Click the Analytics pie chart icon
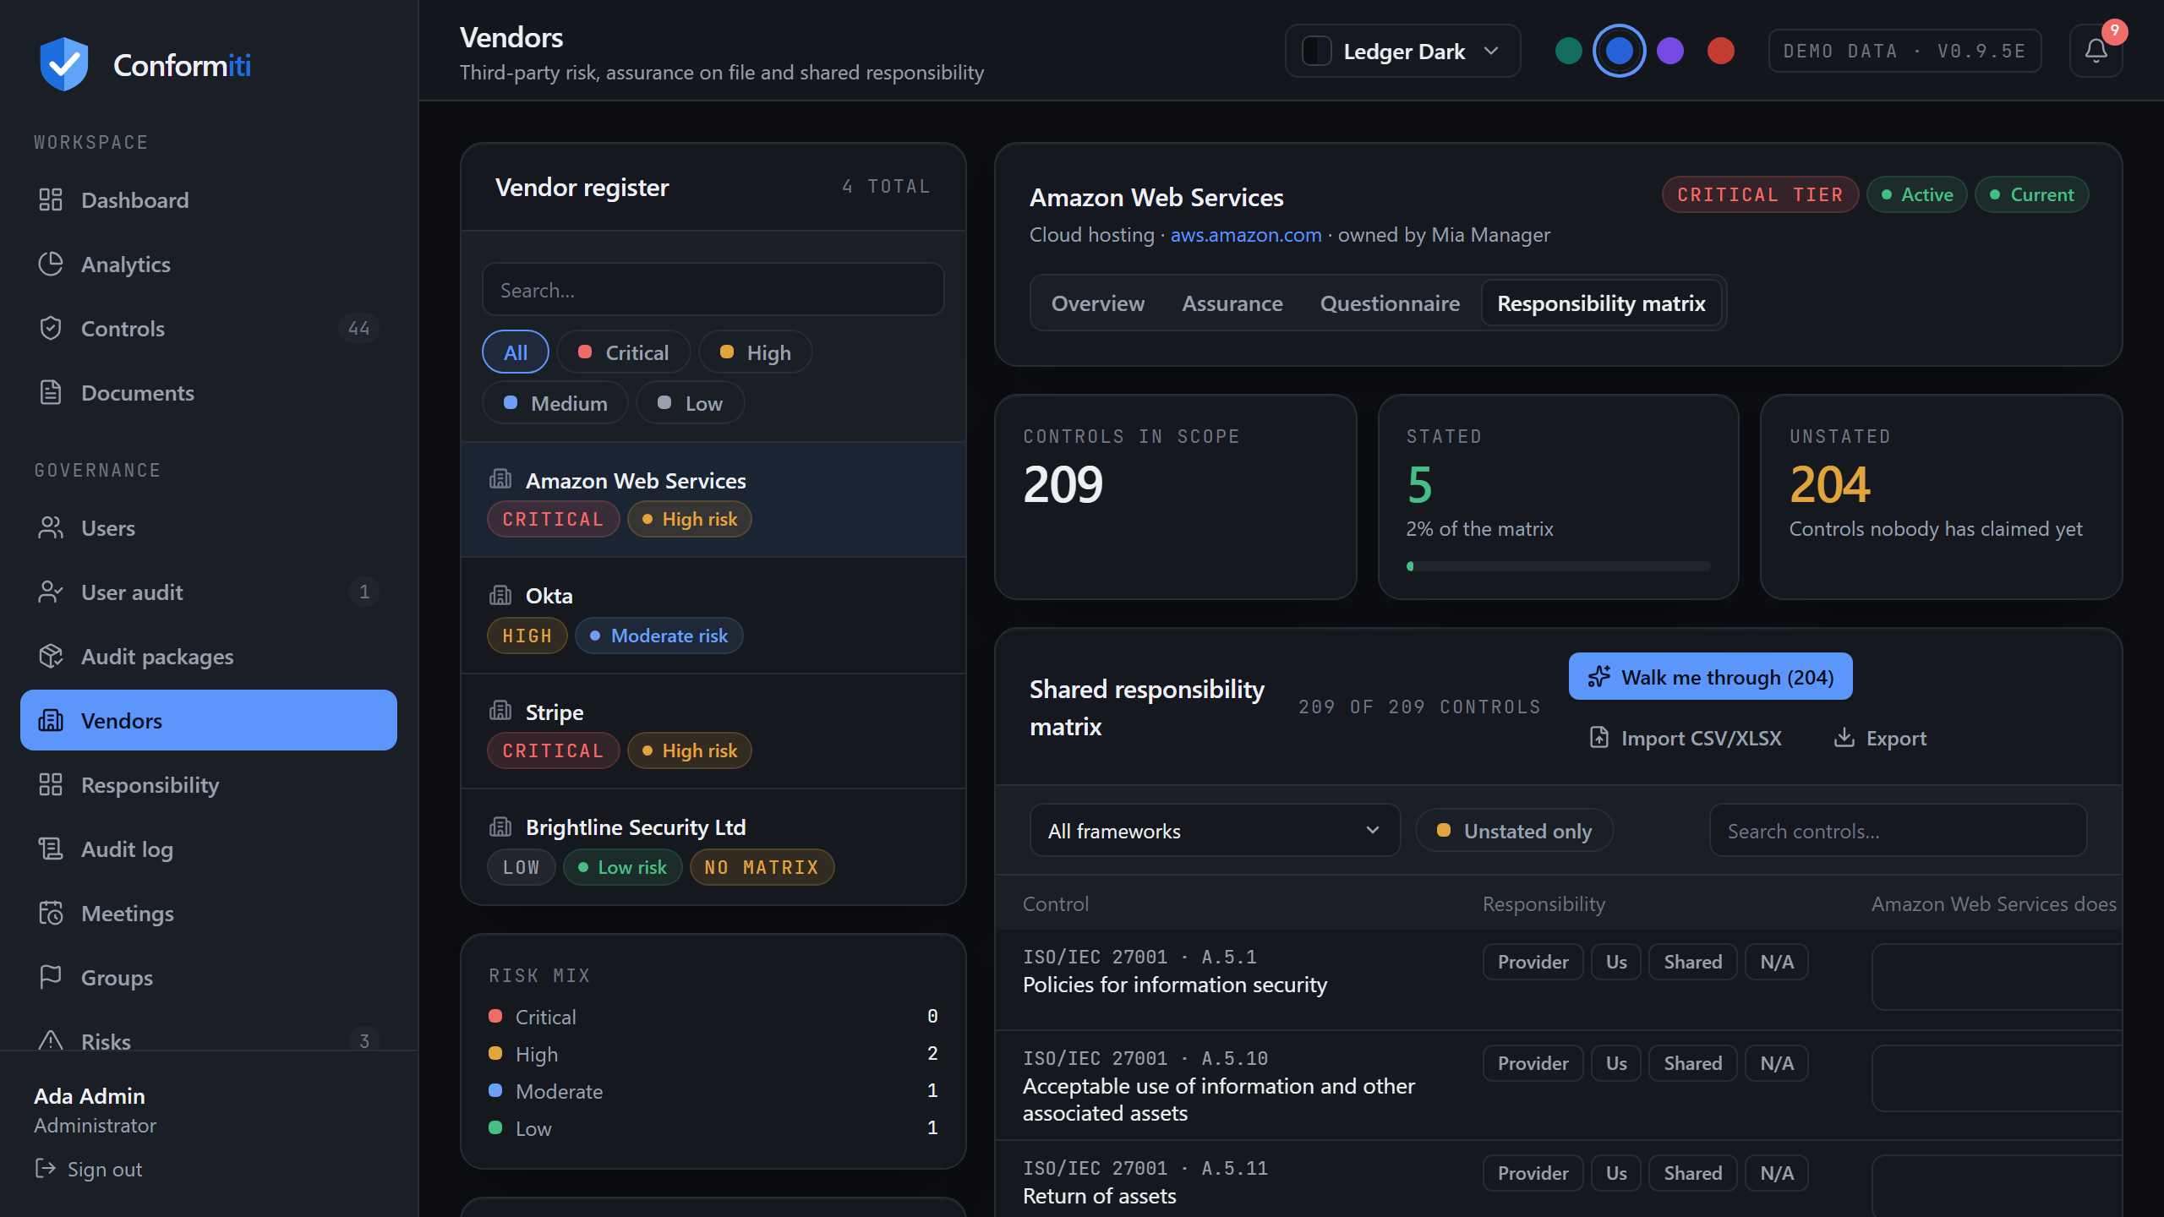The image size is (2164, 1217). (x=51, y=264)
